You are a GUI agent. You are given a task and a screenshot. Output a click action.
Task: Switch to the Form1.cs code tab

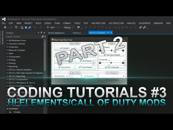(x=77, y=33)
